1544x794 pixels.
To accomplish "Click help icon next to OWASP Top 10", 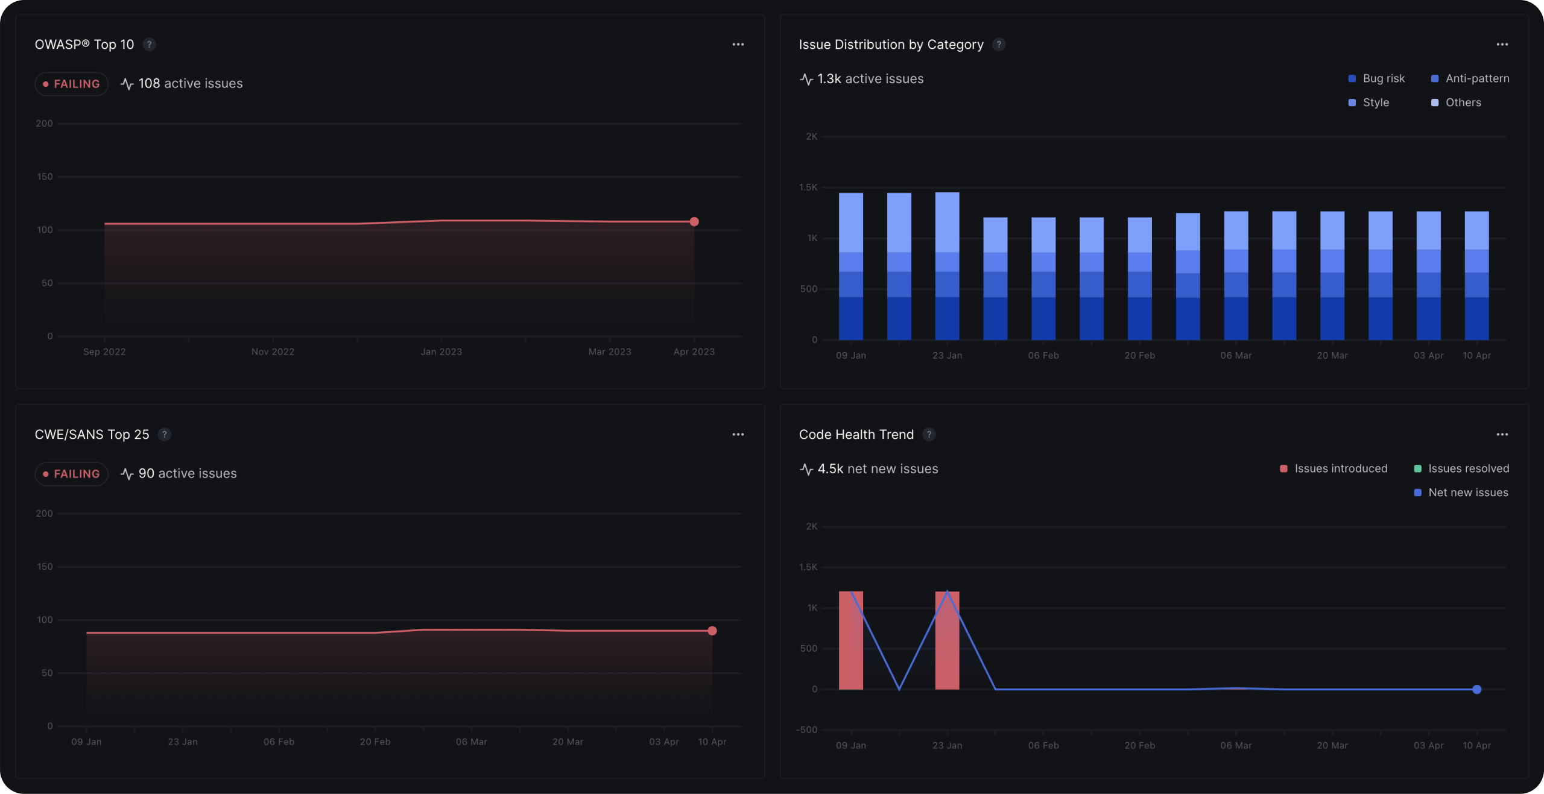I will point(149,45).
